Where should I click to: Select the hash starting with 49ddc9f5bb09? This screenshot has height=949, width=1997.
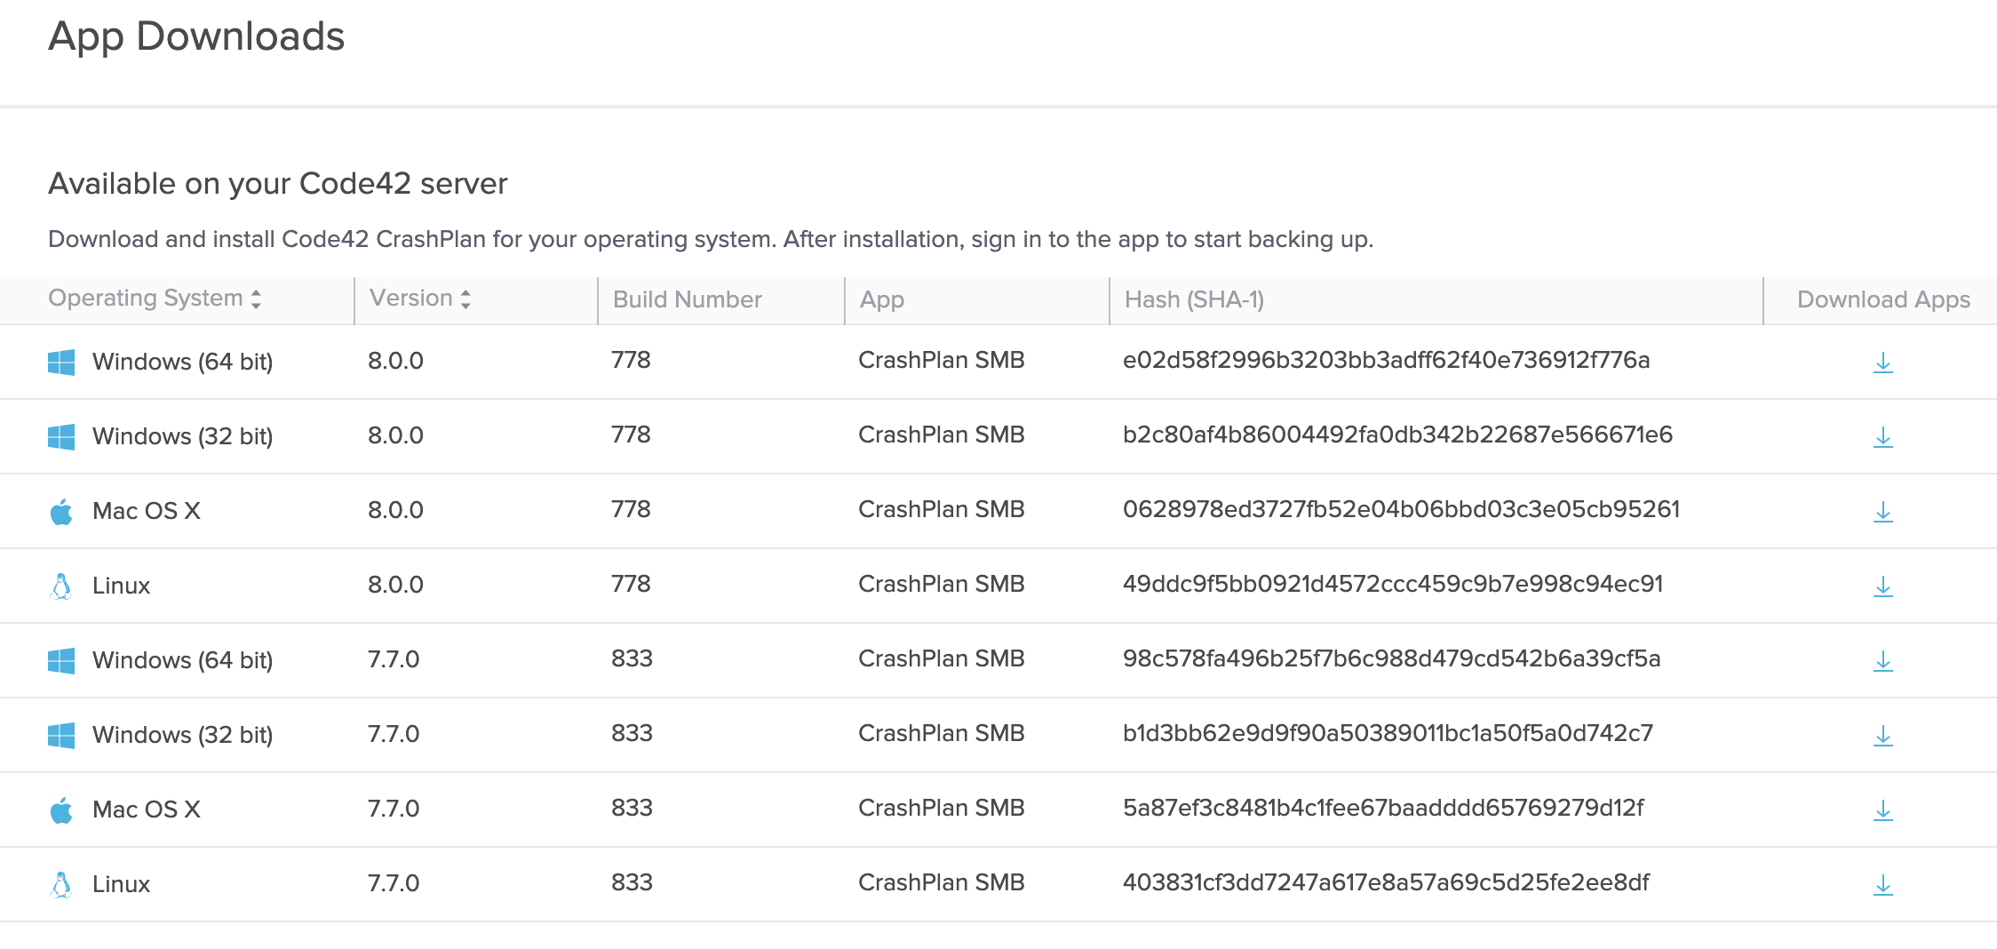(x=1393, y=584)
